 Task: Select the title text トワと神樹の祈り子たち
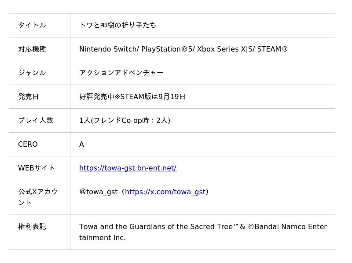(117, 25)
